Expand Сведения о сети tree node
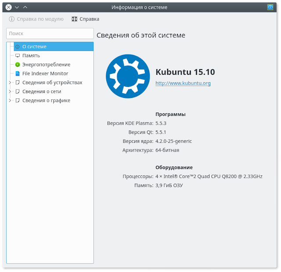The width and height of the screenshot is (281, 272). (x=10, y=91)
